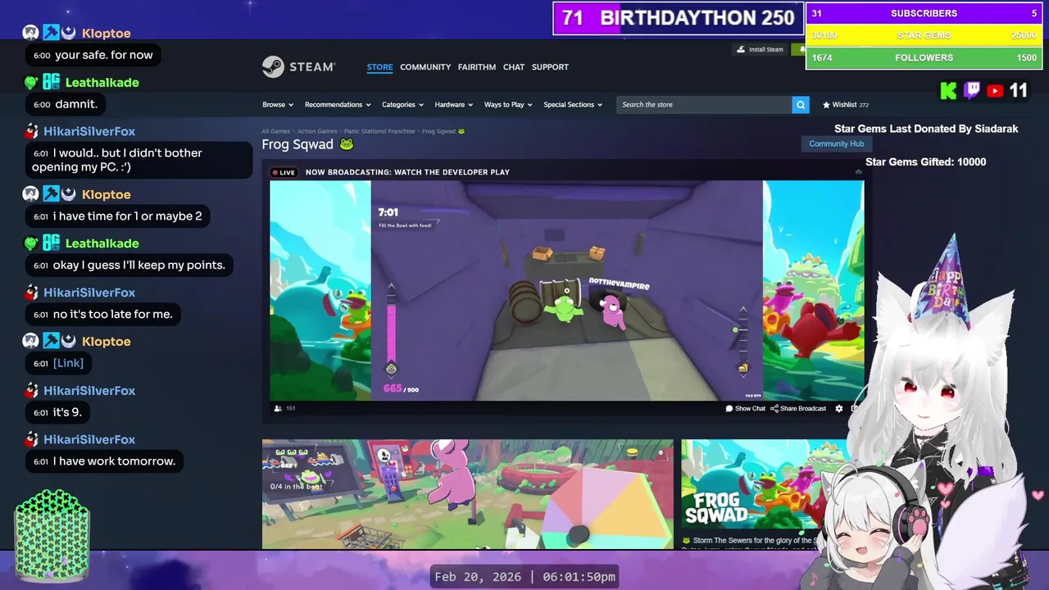The height and width of the screenshot is (590, 1049).
Task: Open the SUPPORT tab
Action: click(x=550, y=67)
